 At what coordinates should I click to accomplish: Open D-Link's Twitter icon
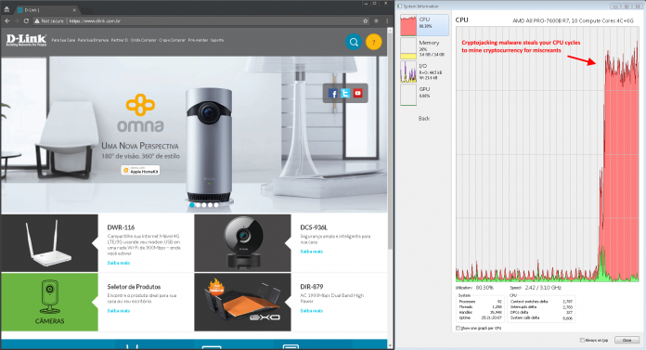coord(345,94)
